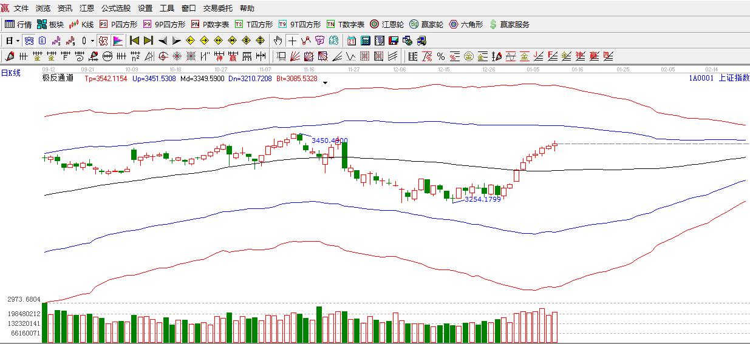Jump to first bar arrow icon
The height and width of the screenshot is (344, 750).
(134, 41)
